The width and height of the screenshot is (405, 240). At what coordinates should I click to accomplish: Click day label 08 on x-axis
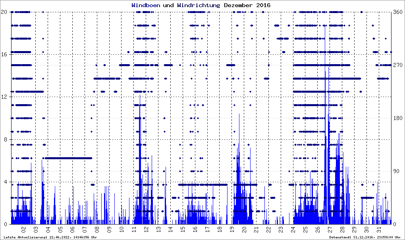tap(97, 229)
